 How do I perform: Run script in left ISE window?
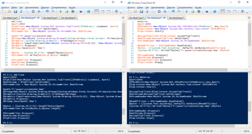tap(61, 11)
